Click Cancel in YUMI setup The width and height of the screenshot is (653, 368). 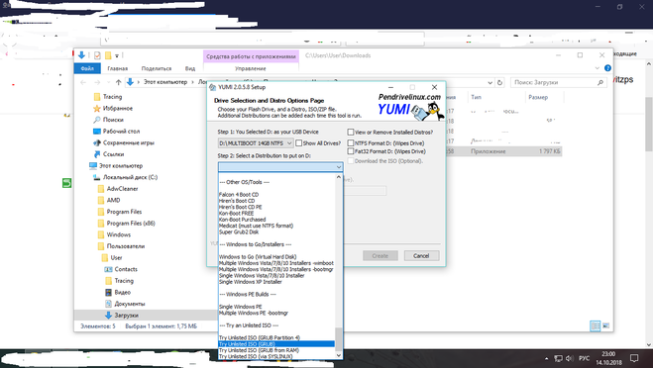421,256
